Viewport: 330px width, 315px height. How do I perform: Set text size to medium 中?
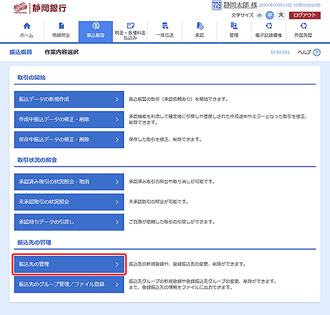(269, 15)
